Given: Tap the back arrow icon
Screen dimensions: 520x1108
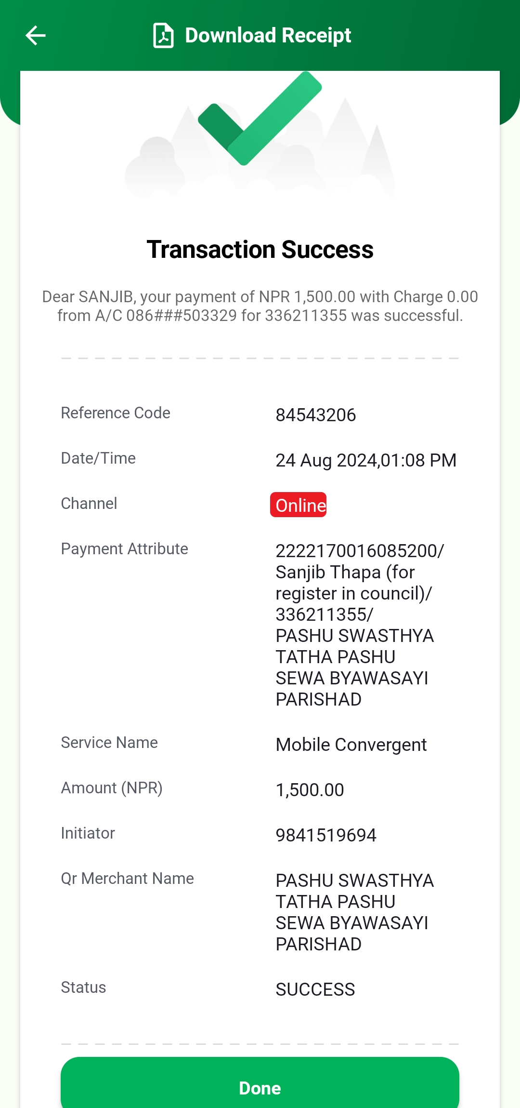Looking at the screenshot, I should (x=35, y=35).
